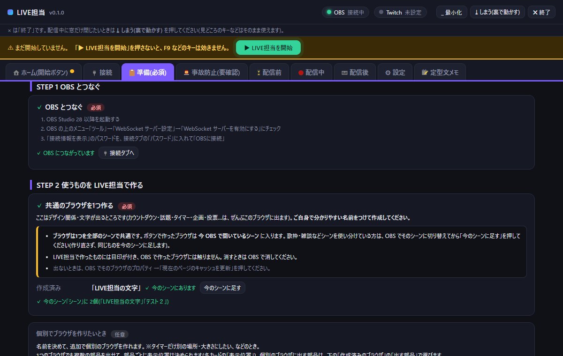Viewport: 563px width, 356px height.
Task: Click the hourglass icon on 配信前 tab
Action: (x=258, y=73)
